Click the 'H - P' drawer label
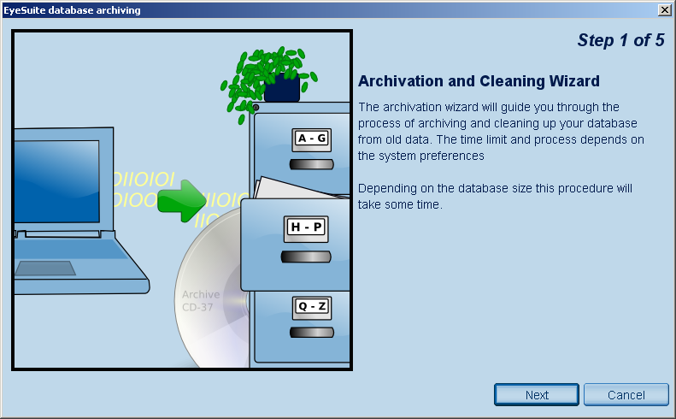The width and height of the screenshot is (676, 419). coord(306,227)
